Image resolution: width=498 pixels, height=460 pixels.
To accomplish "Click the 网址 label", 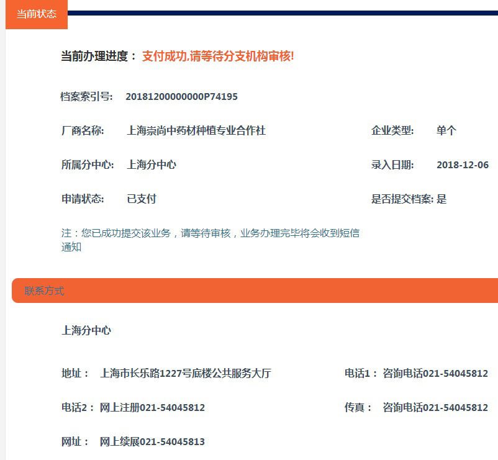I will click(x=75, y=441).
